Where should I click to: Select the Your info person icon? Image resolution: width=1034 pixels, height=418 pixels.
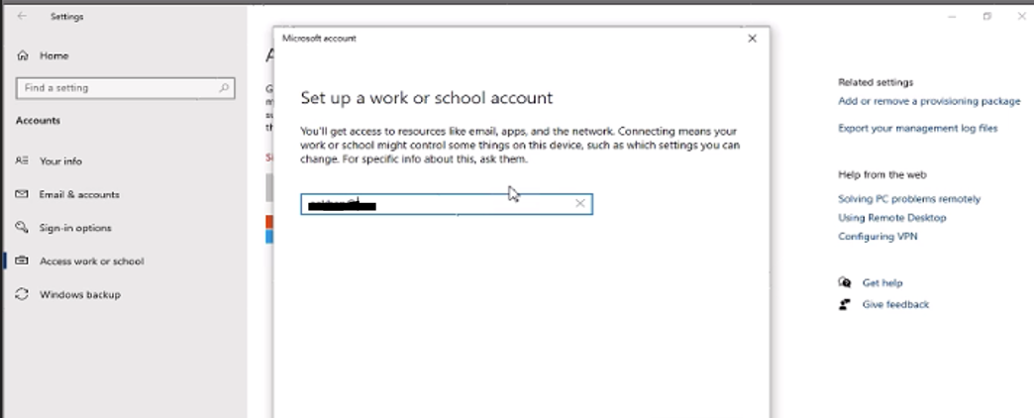click(x=22, y=160)
